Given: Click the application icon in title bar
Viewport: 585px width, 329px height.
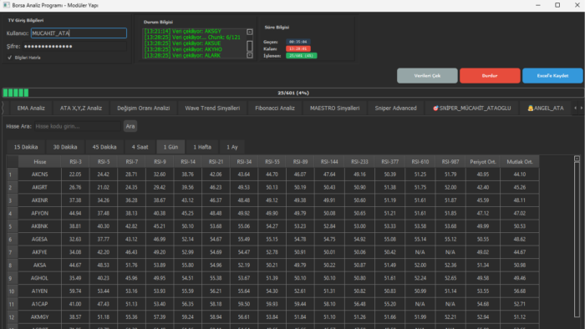Looking at the screenshot, I should pyautogui.click(x=6, y=5).
